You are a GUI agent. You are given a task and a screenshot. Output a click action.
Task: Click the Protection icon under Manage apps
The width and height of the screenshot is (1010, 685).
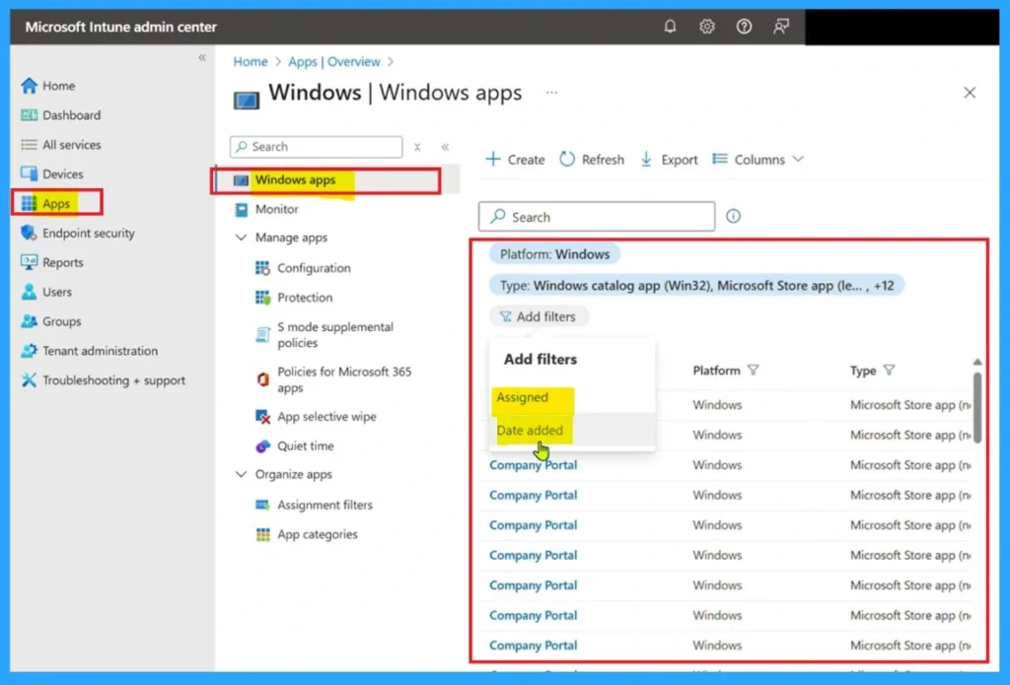click(262, 298)
